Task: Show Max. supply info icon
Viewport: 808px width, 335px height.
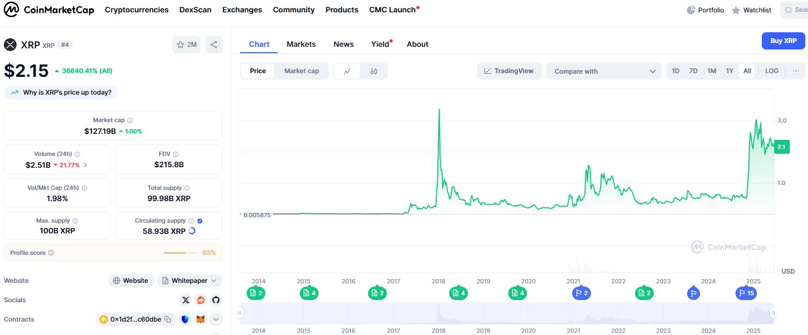Action: click(x=75, y=221)
